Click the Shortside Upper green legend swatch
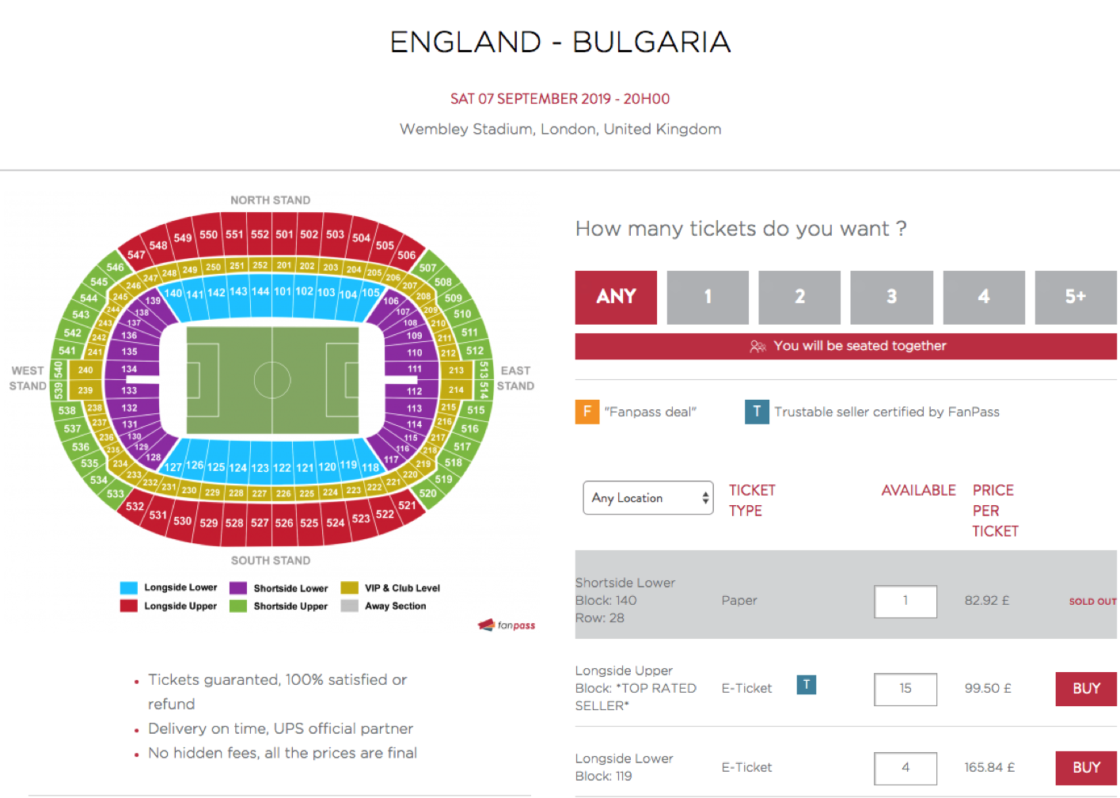 [x=238, y=606]
